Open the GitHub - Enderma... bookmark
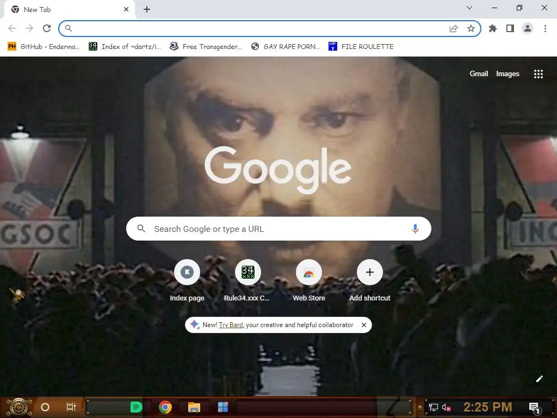 point(44,47)
